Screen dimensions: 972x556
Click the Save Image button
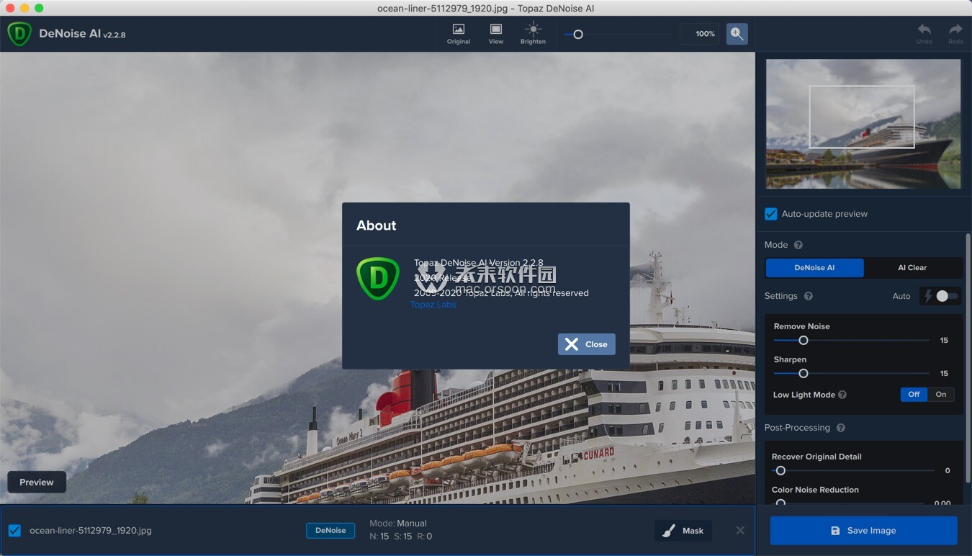click(x=863, y=531)
